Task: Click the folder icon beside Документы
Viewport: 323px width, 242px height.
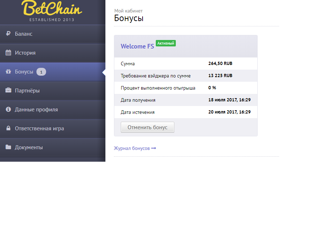Action: pos(8,147)
